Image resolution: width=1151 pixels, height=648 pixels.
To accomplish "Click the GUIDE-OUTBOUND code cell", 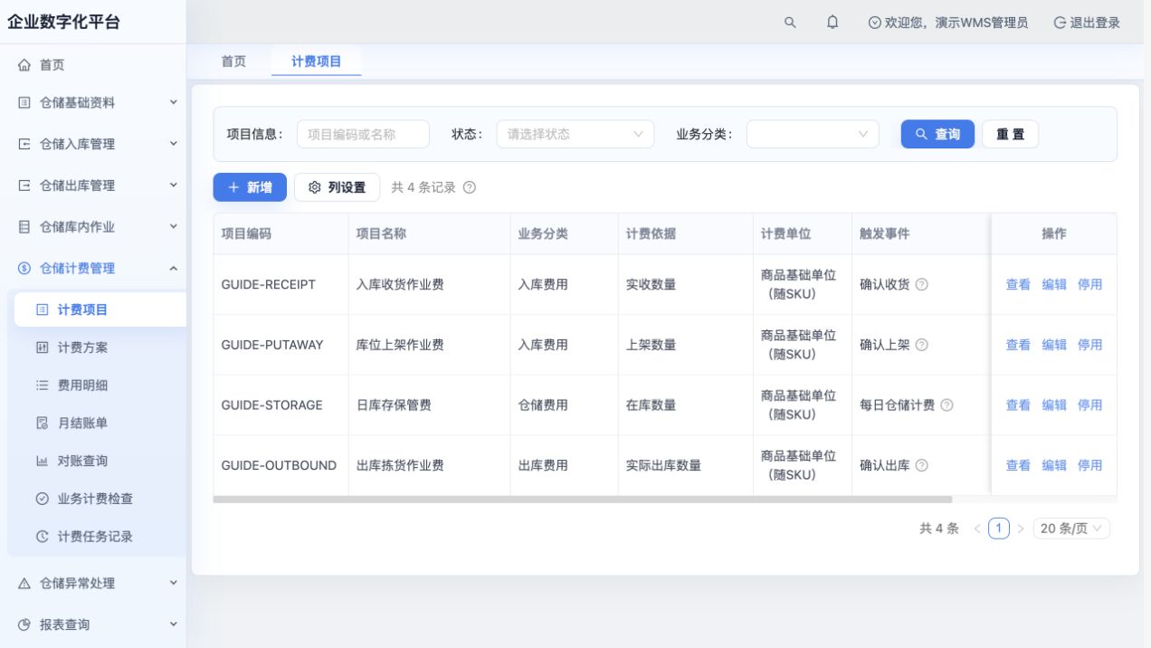I will pyautogui.click(x=281, y=465).
